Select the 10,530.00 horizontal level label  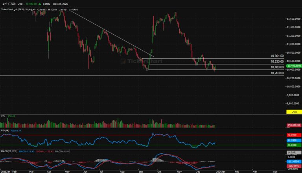[x=277, y=61]
